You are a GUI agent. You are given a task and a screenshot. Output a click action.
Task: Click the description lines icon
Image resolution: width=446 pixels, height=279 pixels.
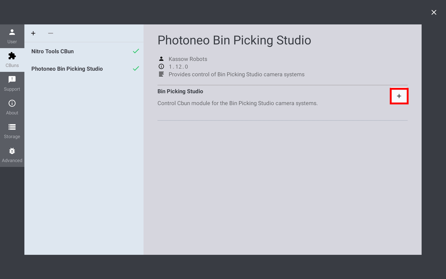pyautogui.click(x=161, y=74)
